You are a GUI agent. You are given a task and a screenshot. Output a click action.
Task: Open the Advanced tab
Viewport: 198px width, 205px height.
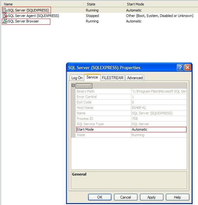135,78
